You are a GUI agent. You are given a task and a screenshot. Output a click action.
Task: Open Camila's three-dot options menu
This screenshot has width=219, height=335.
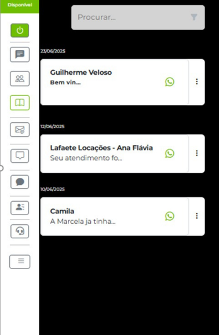[x=197, y=216]
